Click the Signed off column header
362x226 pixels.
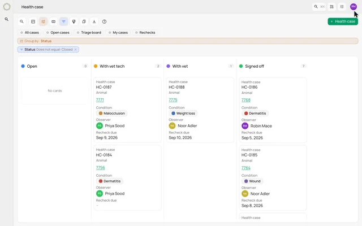(255, 66)
